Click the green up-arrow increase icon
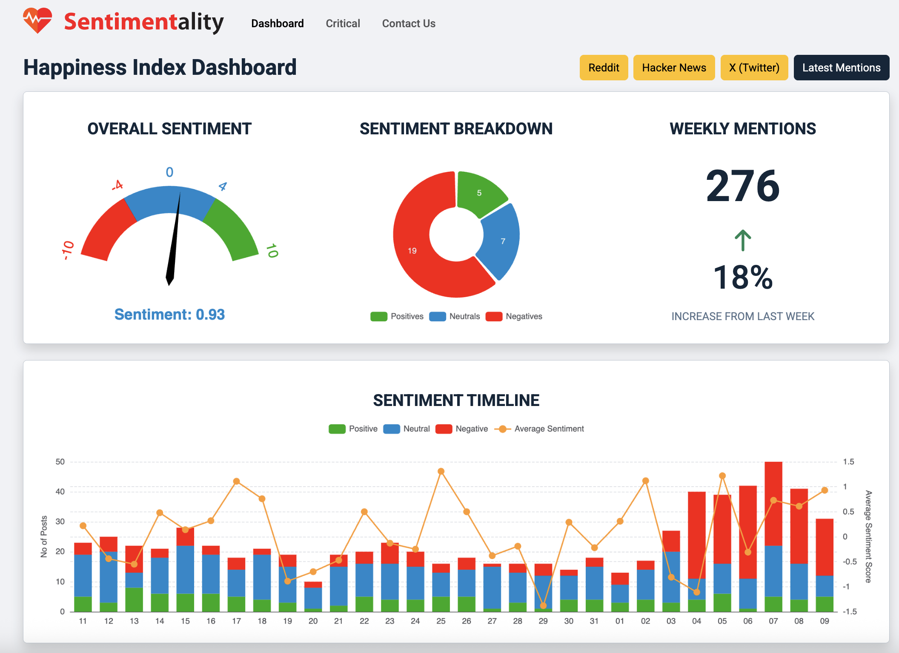The width and height of the screenshot is (899, 653). pos(743,241)
